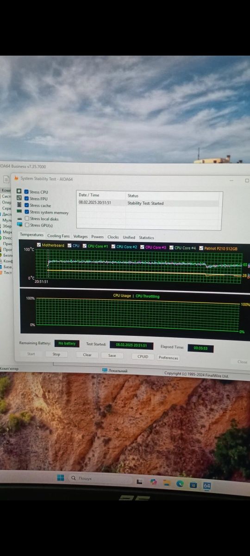Viewport: 250px width, 556px height.
Task: Maximize the System Stability Test window
Action: [247, 180]
